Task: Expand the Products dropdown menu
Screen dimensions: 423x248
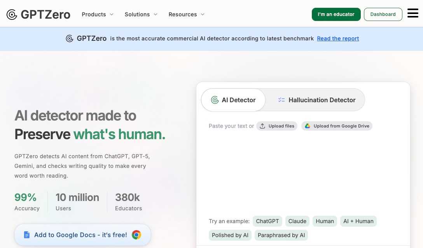Action: pos(97,14)
